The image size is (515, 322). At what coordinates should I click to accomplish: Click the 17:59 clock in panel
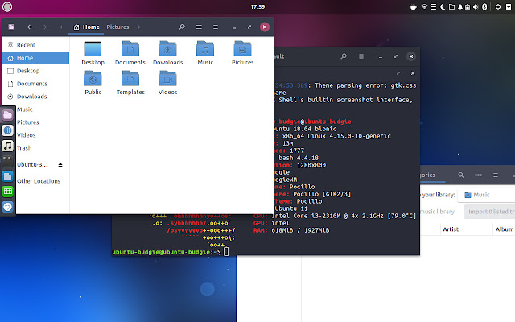coord(257,7)
